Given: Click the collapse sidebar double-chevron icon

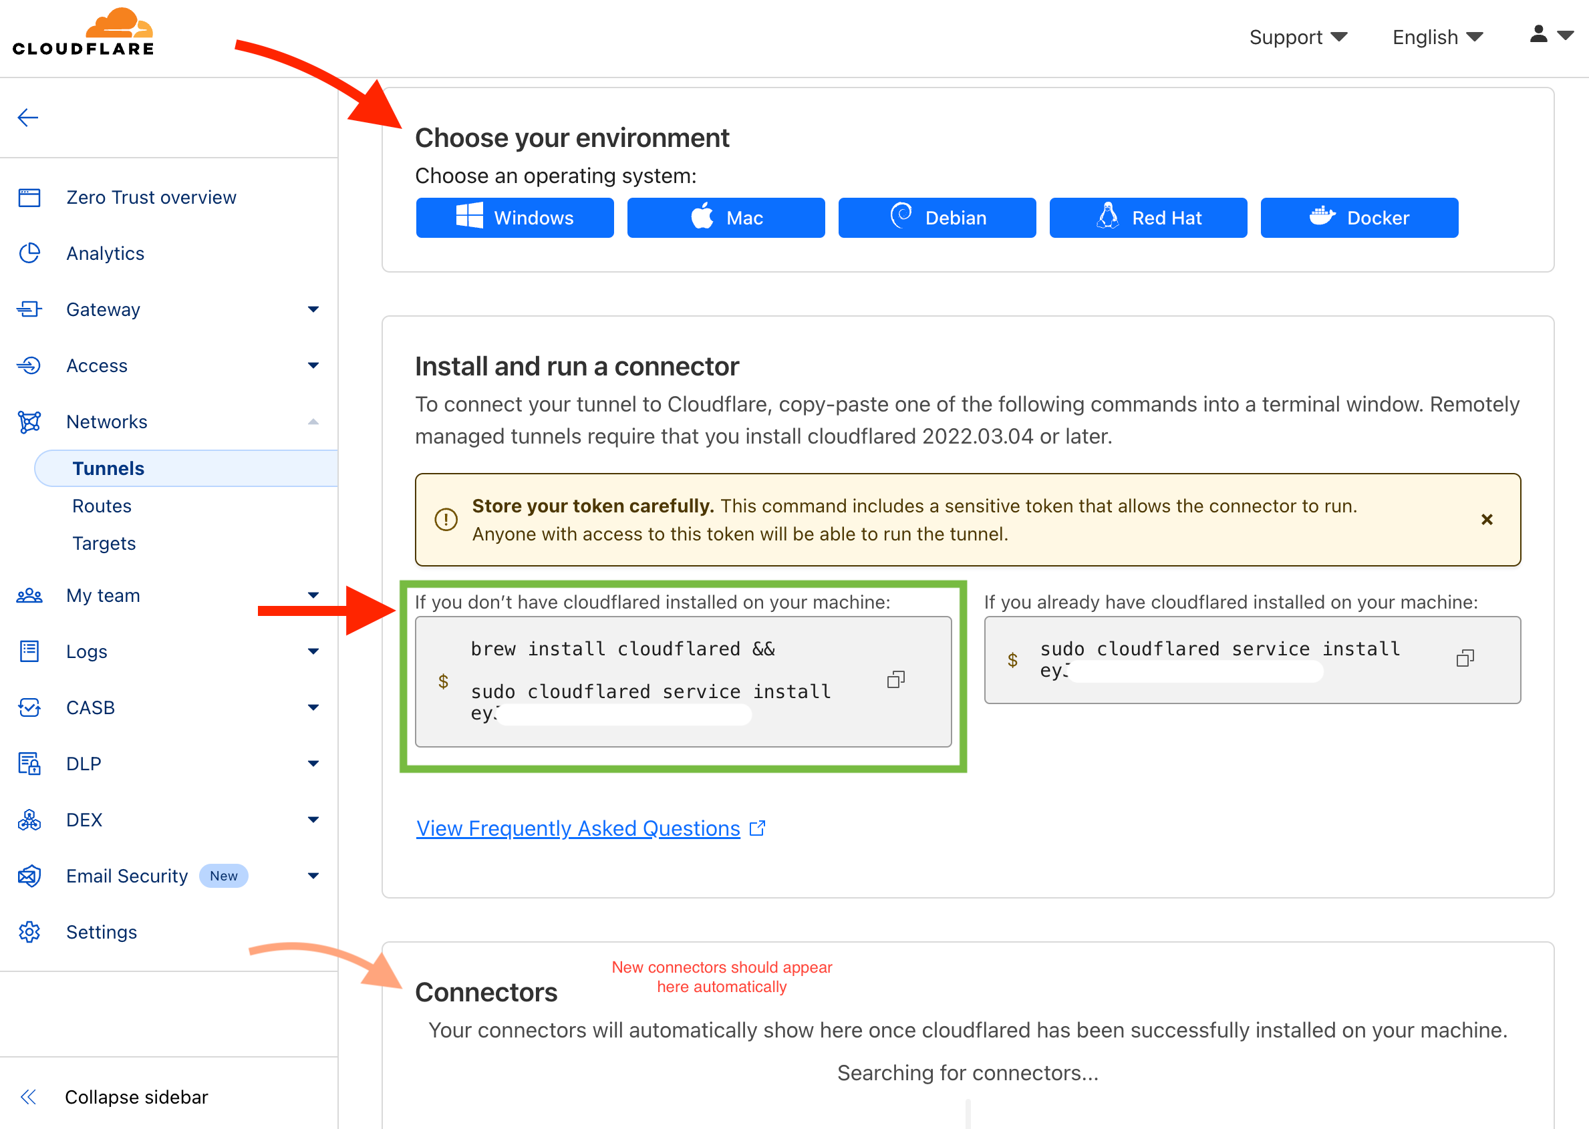Looking at the screenshot, I should (29, 1096).
